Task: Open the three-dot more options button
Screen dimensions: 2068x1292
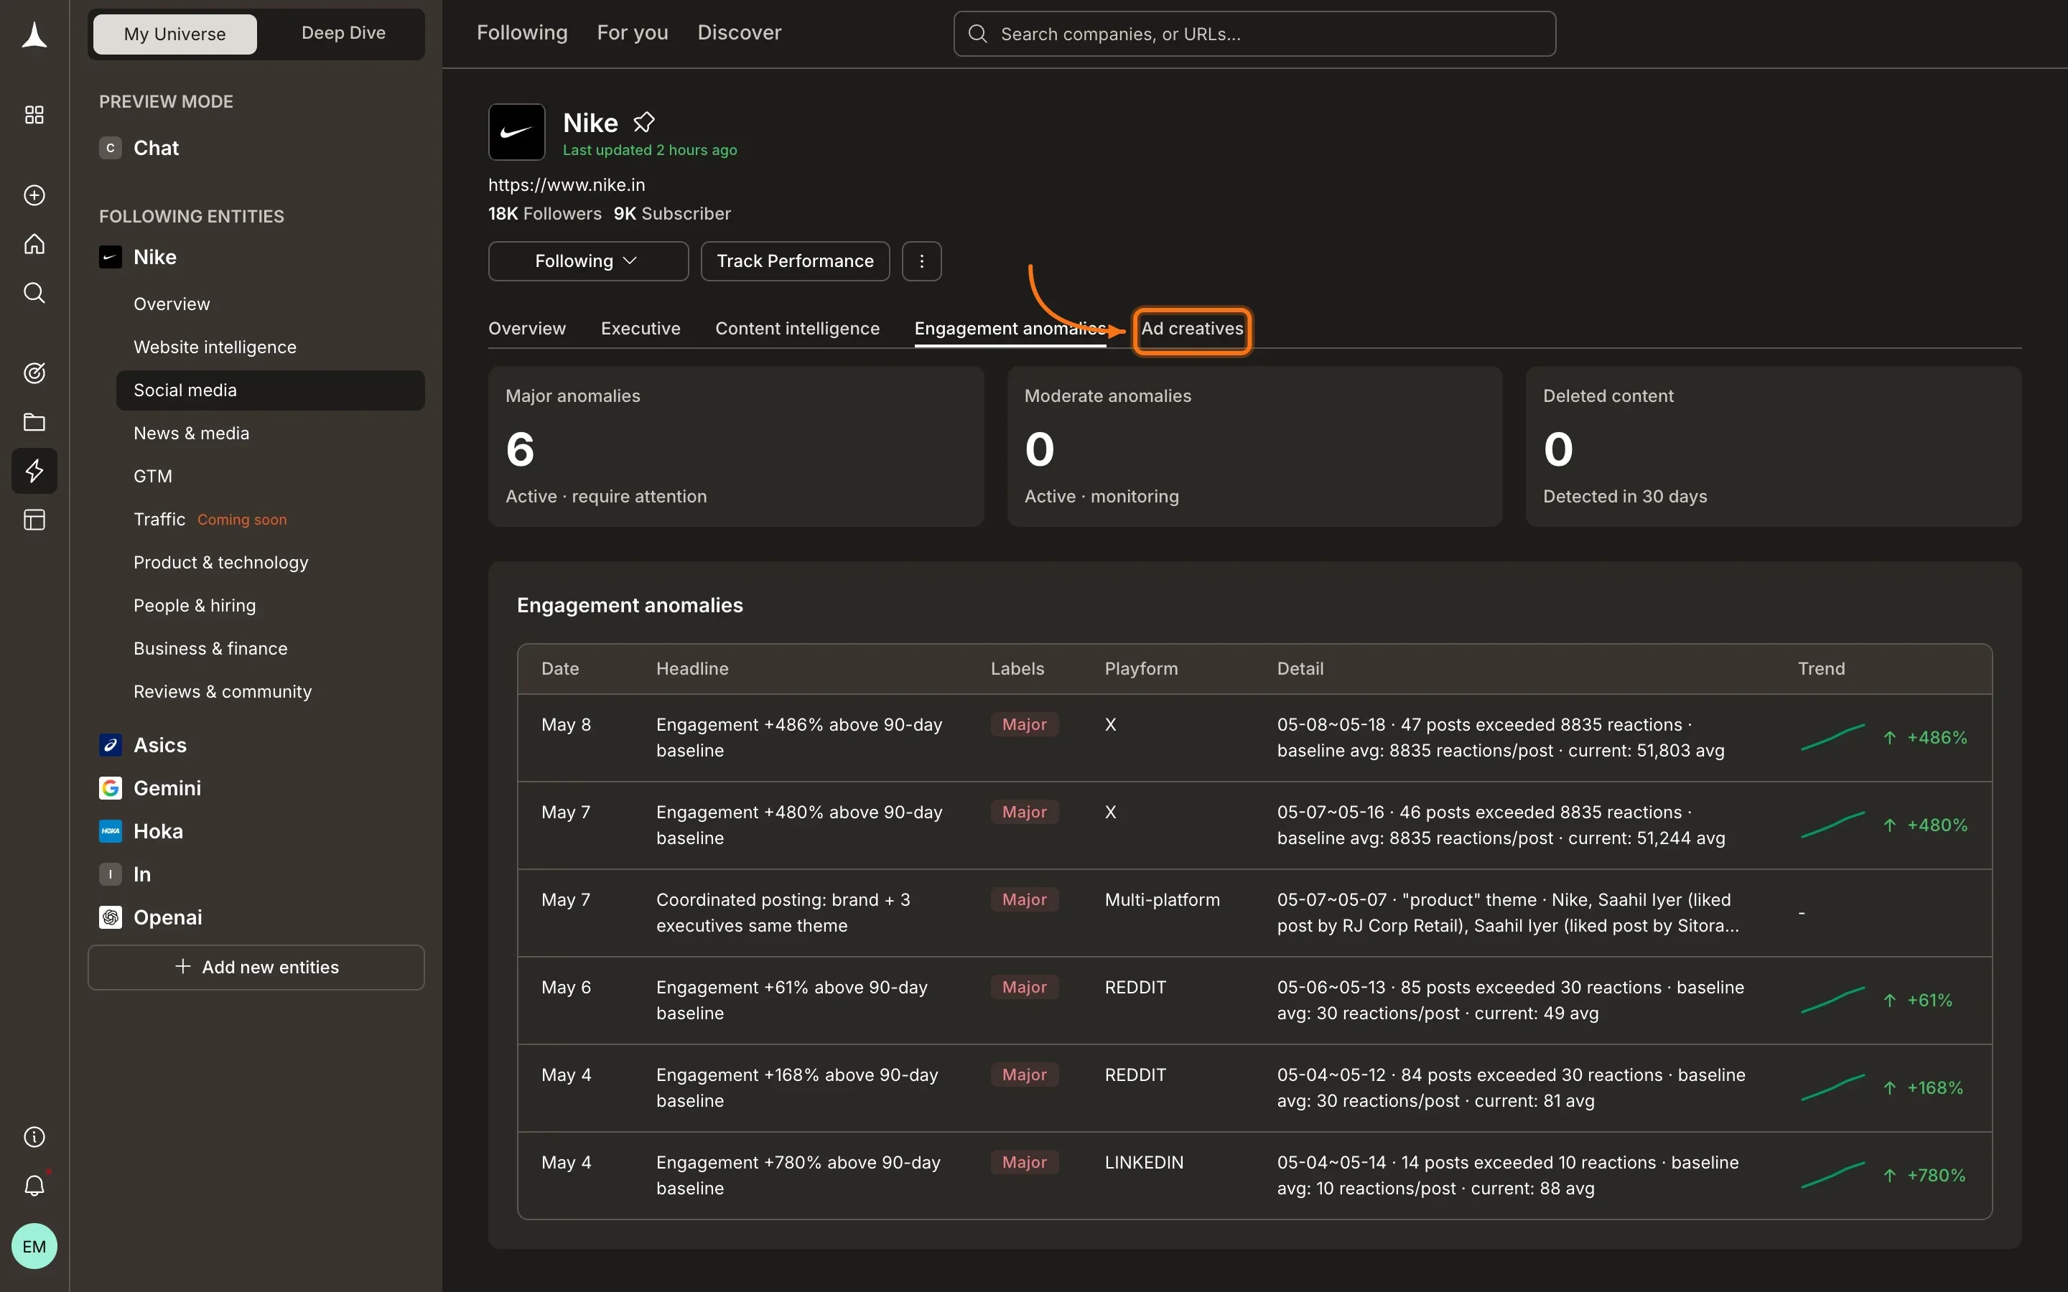Action: 921,261
